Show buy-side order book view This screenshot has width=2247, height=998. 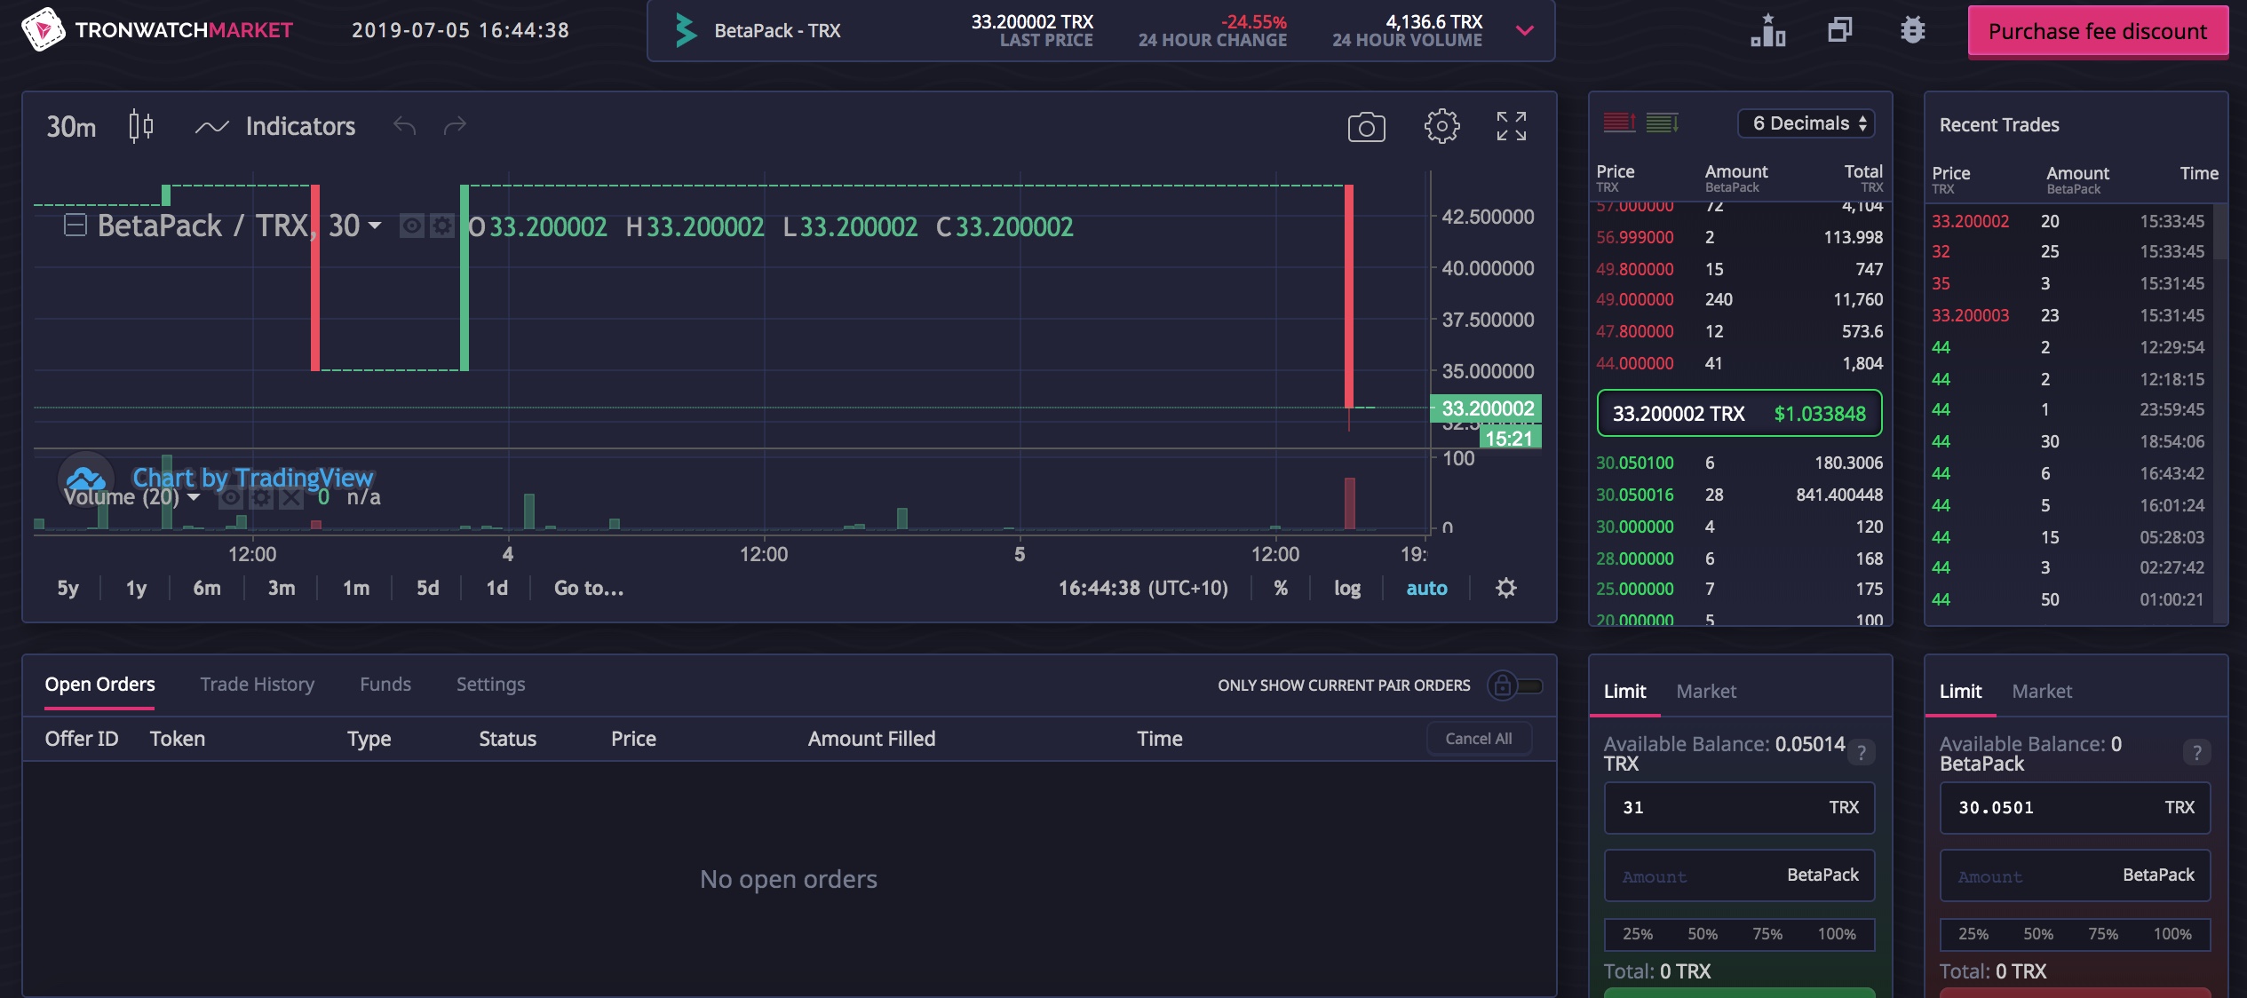[x=1663, y=123]
